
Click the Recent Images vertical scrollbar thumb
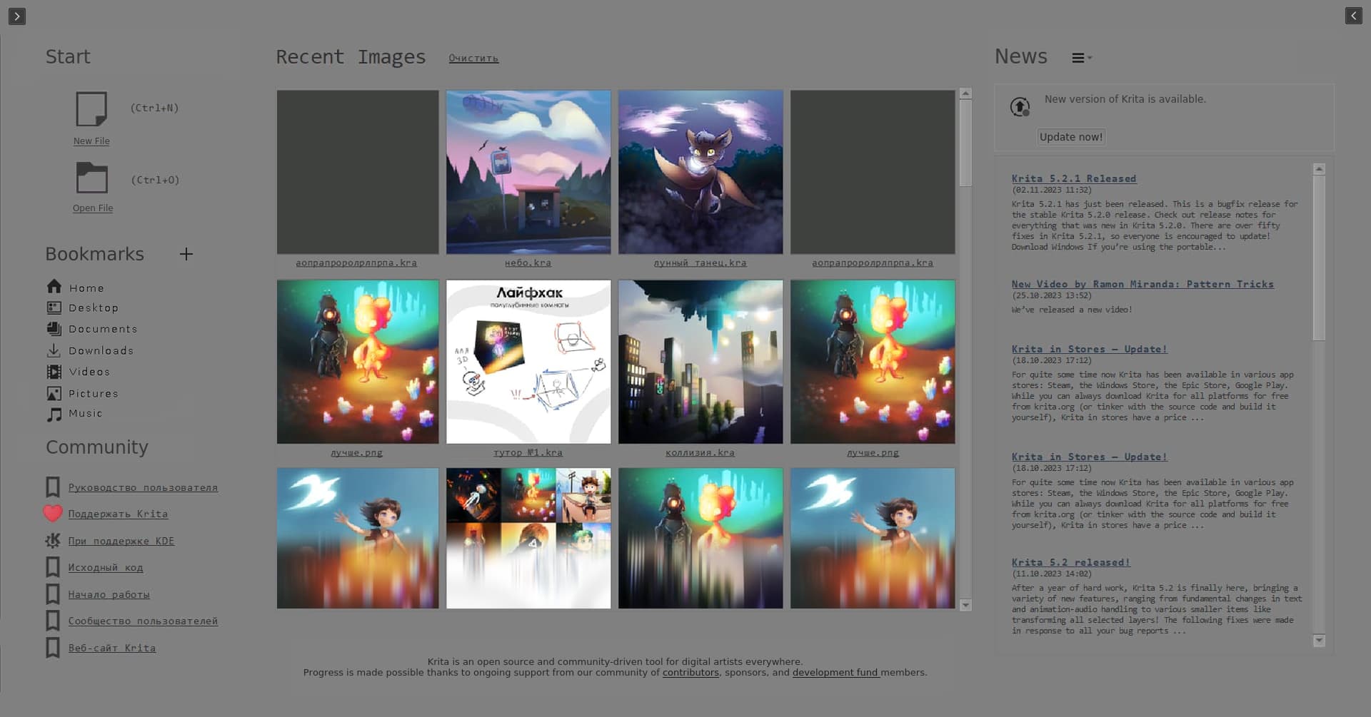tap(965, 143)
